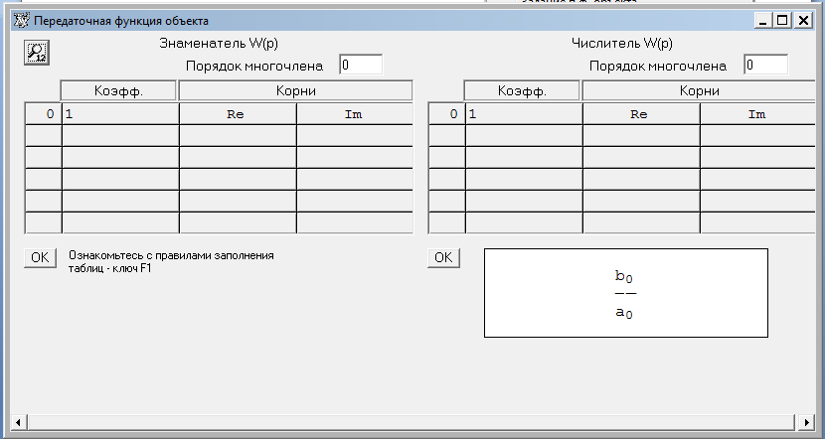The width and height of the screenshot is (825, 439).
Task: Click the magnifier precision icon button
Action: click(x=37, y=52)
